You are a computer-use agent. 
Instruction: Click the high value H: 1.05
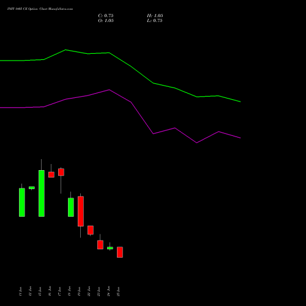pyautogui.click(x=155, y=16)
